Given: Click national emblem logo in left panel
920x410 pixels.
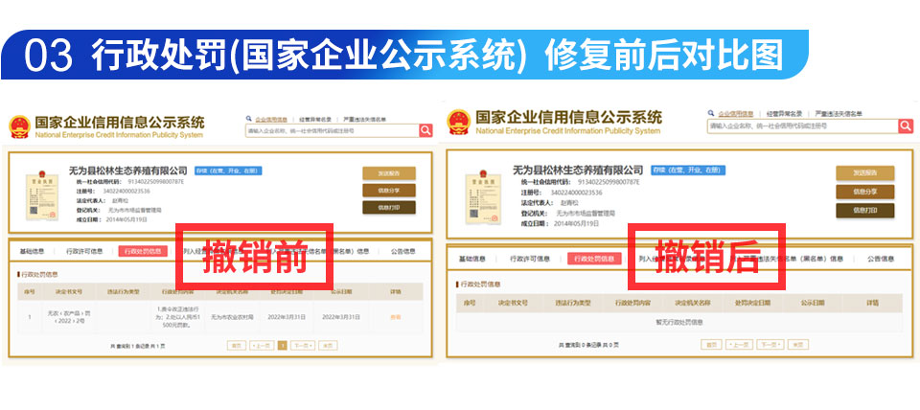Looking at the screenshot, I should 19,127.
